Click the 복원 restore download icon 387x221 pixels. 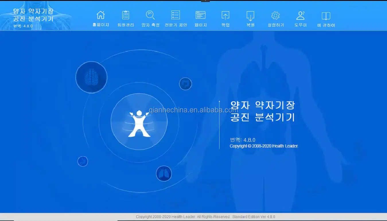coord(250,16)
